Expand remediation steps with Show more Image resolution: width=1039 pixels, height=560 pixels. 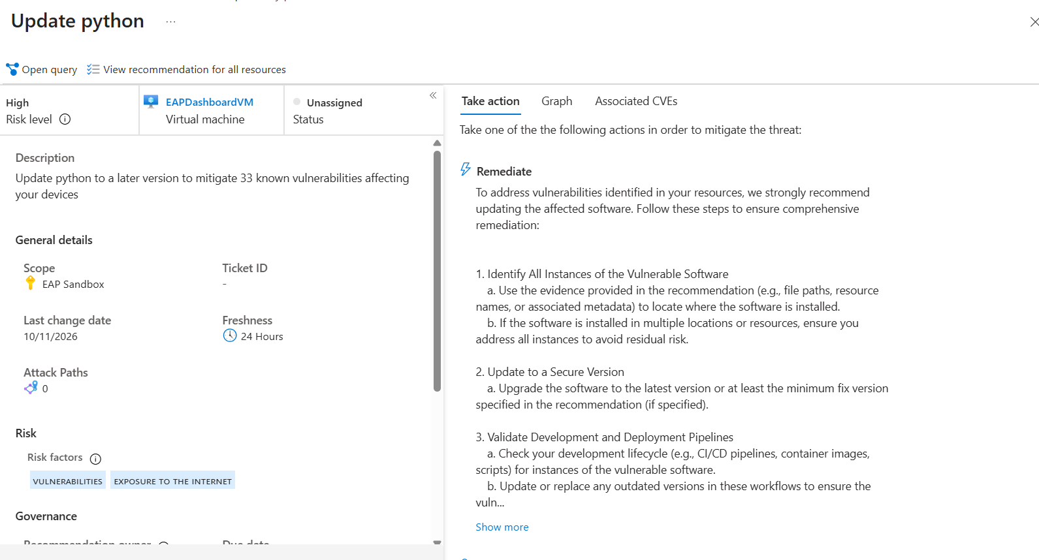tap(502, 527)
